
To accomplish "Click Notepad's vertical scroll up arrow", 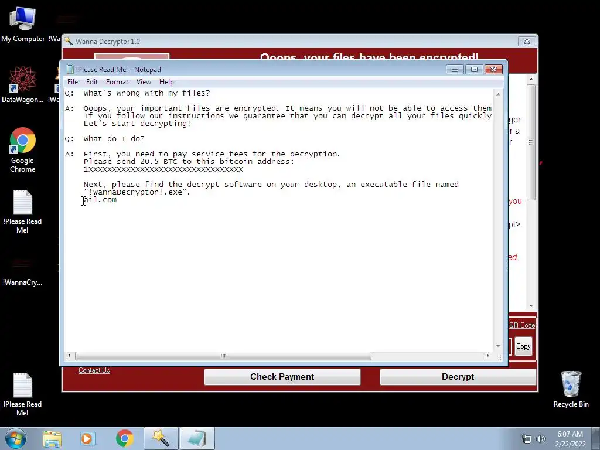I will [498, 94].
